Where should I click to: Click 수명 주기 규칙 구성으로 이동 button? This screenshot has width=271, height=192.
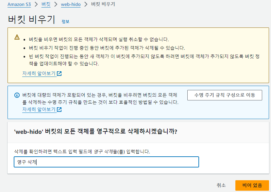click(225, 95)
